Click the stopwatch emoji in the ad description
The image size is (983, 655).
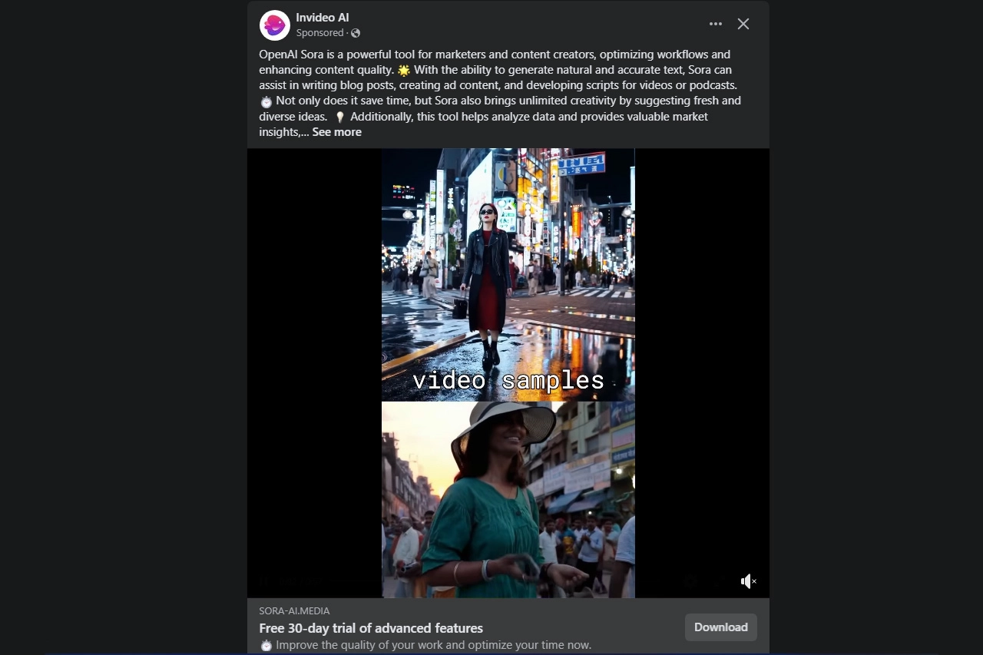coord(266,646)
